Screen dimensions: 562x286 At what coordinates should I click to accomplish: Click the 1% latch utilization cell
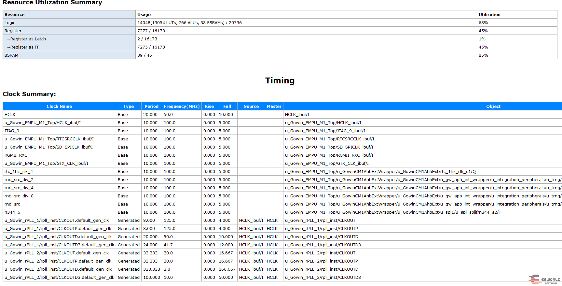[x=517, y=39]
